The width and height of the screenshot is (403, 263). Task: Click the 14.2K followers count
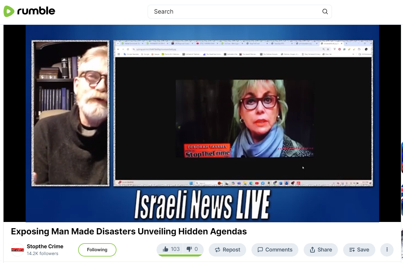tap(42, 254)
